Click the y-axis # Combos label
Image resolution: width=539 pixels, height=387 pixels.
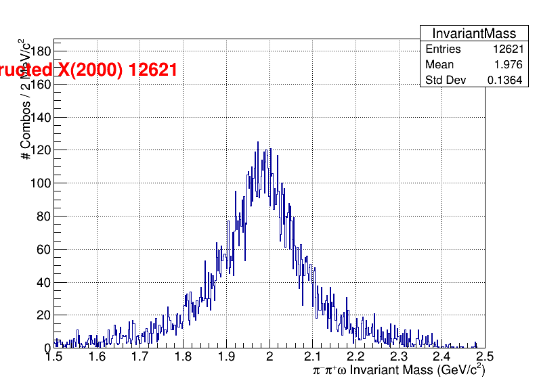click(25, 99)
